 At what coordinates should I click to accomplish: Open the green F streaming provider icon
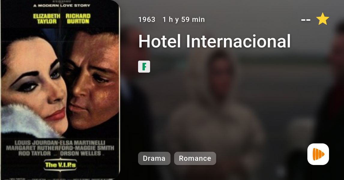144,67
